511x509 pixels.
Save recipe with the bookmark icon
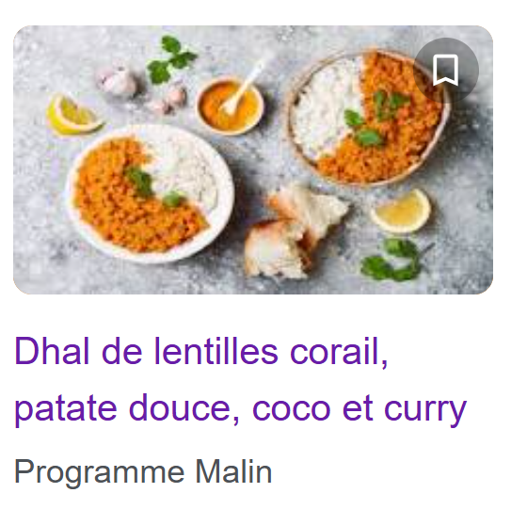coord(446,71)
